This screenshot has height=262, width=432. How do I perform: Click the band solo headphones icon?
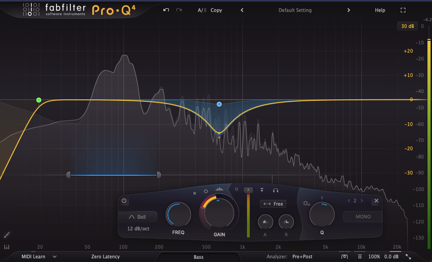275,190
